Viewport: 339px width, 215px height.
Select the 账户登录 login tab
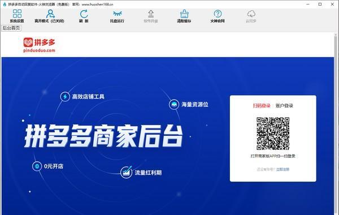click(284, 106)
